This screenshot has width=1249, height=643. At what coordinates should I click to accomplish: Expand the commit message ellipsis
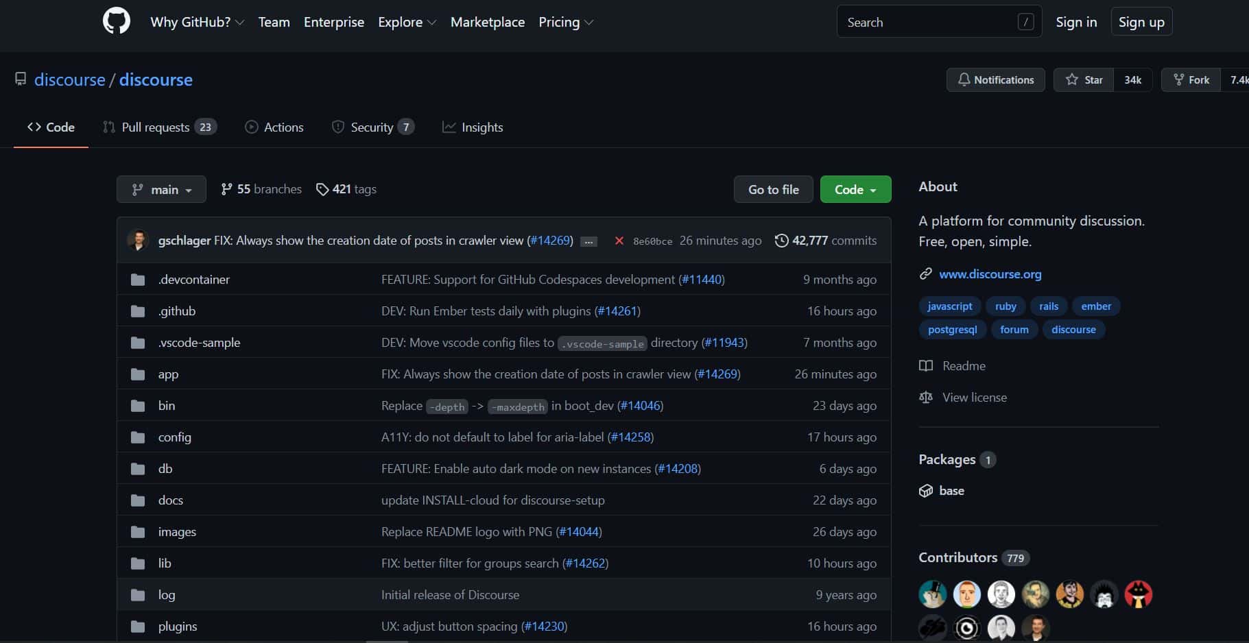(588, 241)
